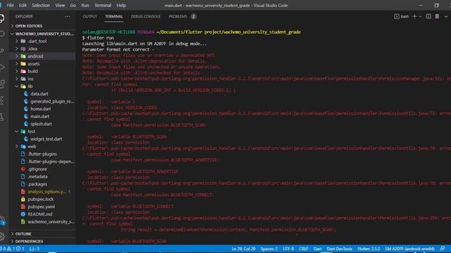The width and height of the screenshot is (451, 253).
Task: Open Dart DevTools from status bar
Action: 340,249
